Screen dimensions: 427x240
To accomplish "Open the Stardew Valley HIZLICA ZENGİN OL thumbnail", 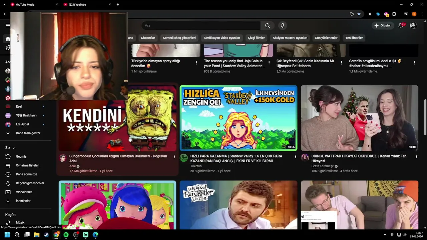I will tap(239, 118).
